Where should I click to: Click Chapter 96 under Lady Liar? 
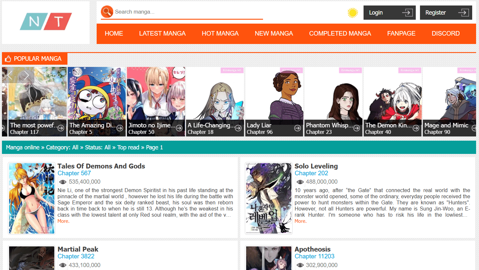pyautogui.click(x=260, y=132)
